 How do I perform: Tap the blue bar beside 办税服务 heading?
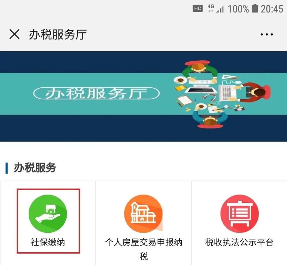pyautogui.click(x=7, y=168)
